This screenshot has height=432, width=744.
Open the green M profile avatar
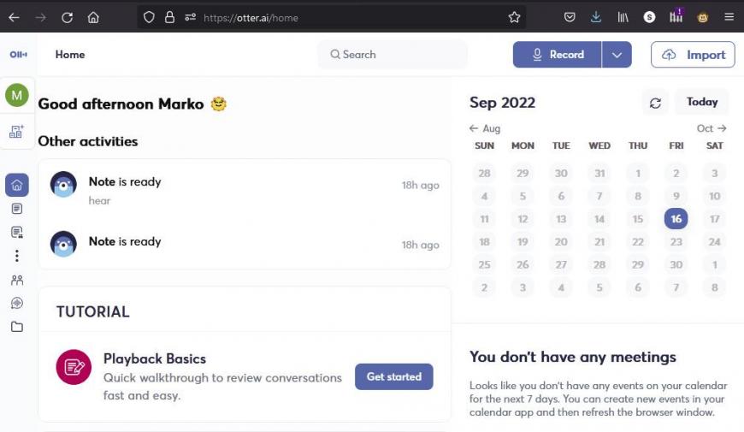tap(16, 95)
